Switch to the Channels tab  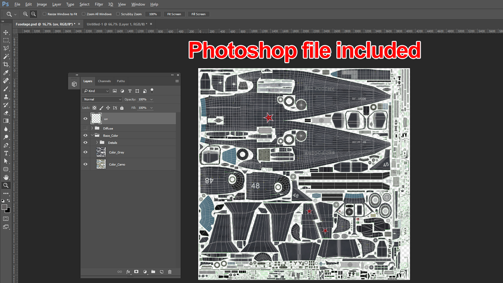(104, 81)
